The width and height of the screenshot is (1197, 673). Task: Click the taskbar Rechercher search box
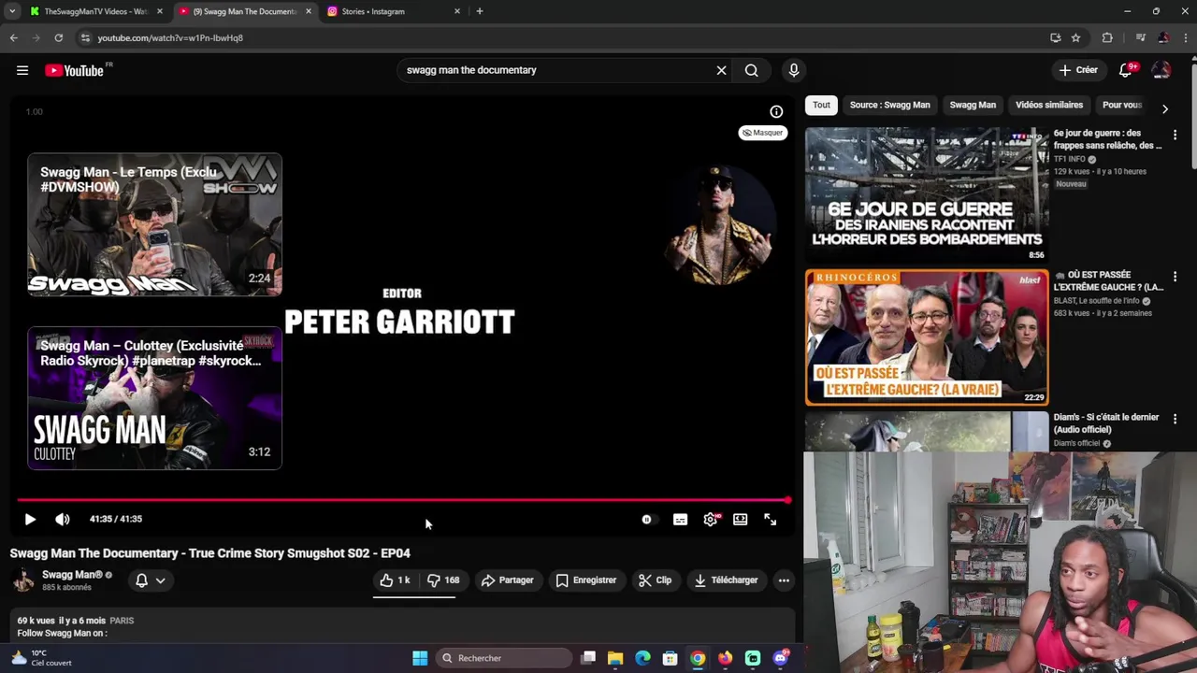point(505,658)
